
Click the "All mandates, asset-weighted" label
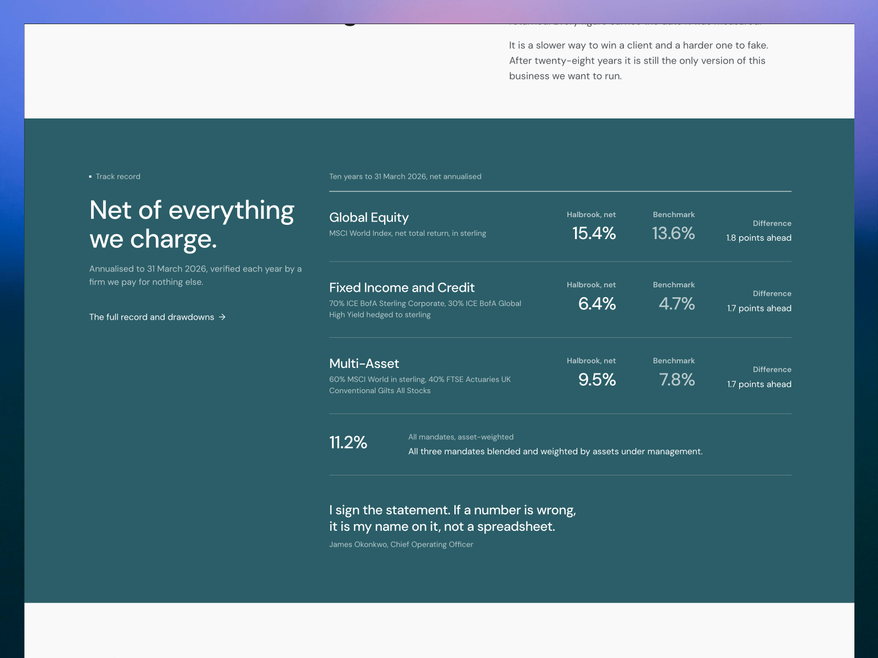461,437
